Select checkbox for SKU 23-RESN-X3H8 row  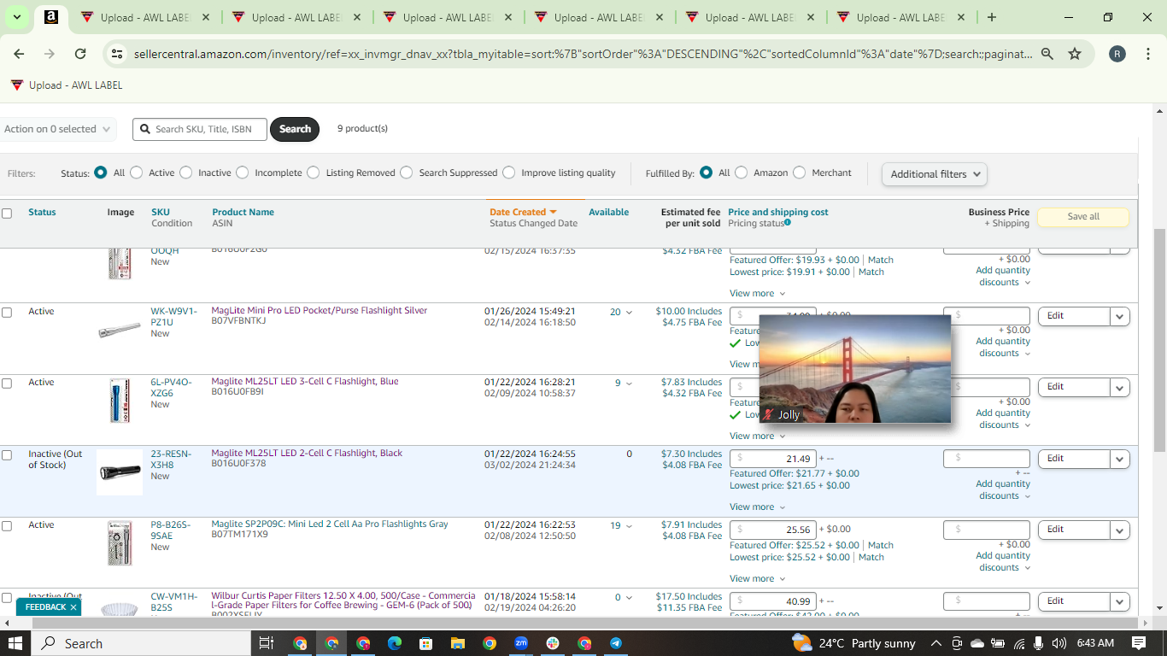[7, 455]
